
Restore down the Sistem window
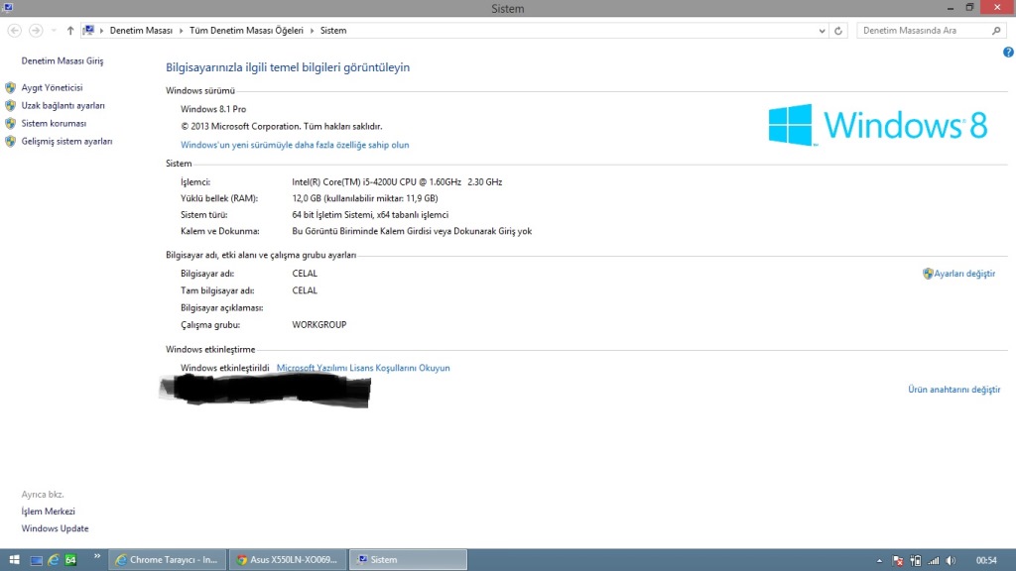point(970,8)
